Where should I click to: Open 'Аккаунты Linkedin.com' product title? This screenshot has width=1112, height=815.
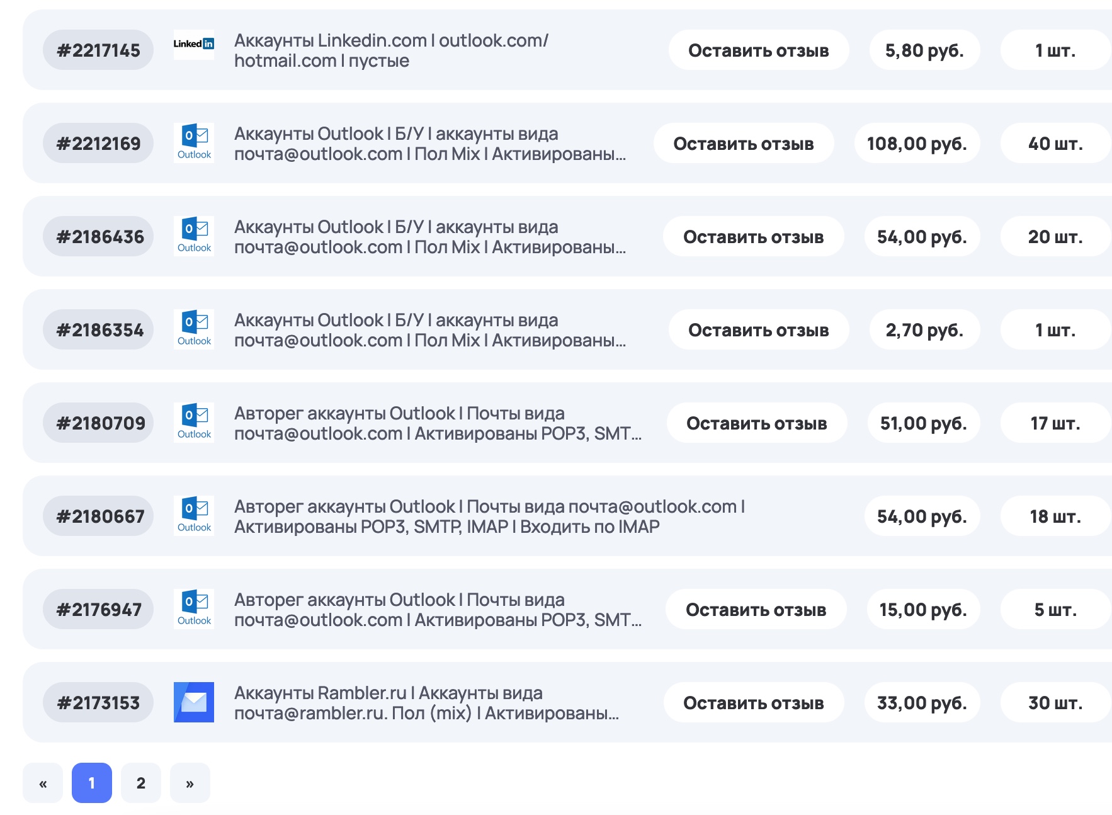pyautogui.click(x=391, y=50)
